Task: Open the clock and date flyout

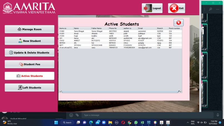Action: (x=213, y=123)
